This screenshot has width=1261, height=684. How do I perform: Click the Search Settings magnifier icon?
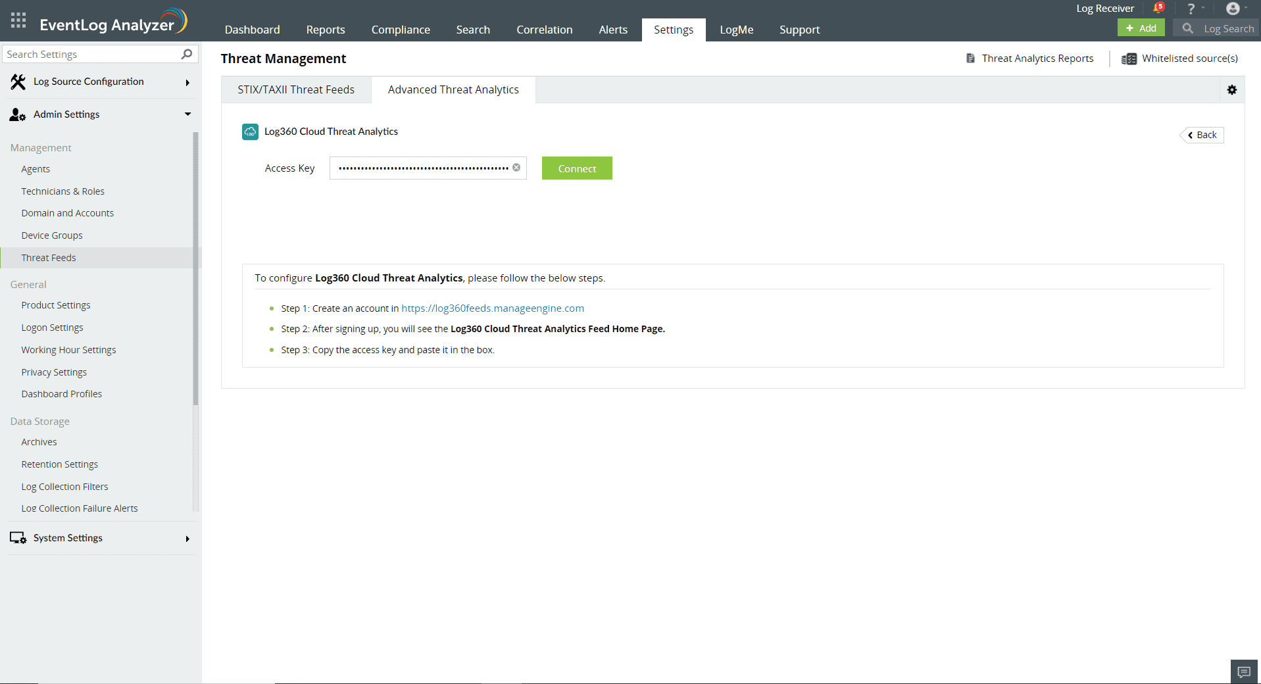tap(186, 54)
